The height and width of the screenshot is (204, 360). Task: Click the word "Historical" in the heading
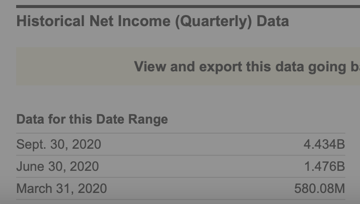[50, 22]
